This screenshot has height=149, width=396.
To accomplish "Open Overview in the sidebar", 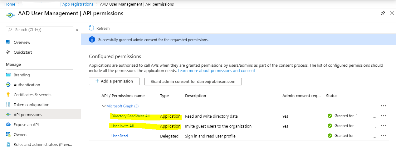I will tap(22, 42).
